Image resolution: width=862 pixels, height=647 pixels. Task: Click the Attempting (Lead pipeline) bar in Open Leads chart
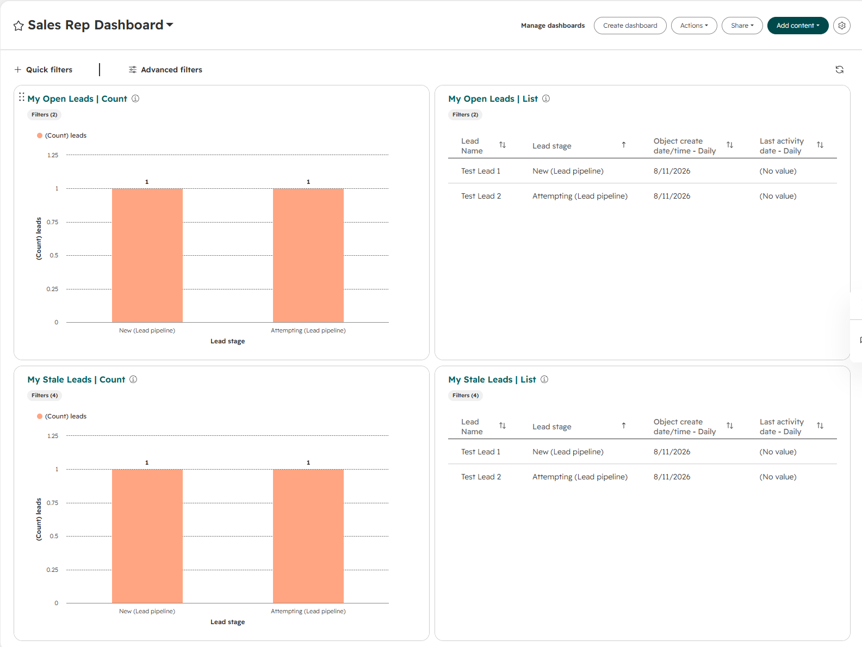pos(308,255)
